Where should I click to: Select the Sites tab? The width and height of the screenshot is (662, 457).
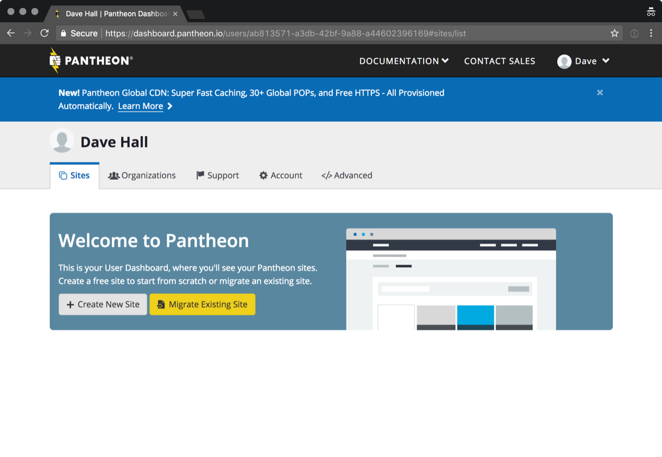coord(74,176)
